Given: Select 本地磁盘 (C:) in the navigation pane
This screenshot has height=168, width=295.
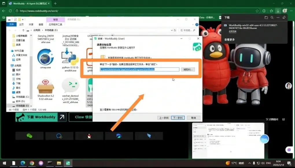Looking at the screenshot, I should tap(21, 97).
